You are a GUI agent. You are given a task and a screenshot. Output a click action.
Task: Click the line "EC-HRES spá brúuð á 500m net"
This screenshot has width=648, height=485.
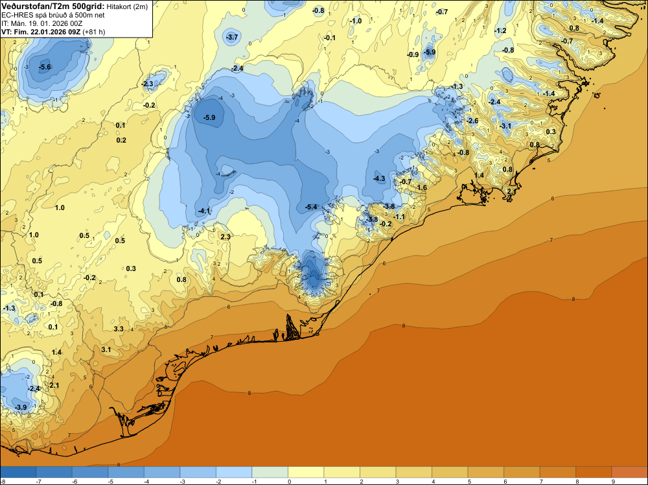pos(53,15)
